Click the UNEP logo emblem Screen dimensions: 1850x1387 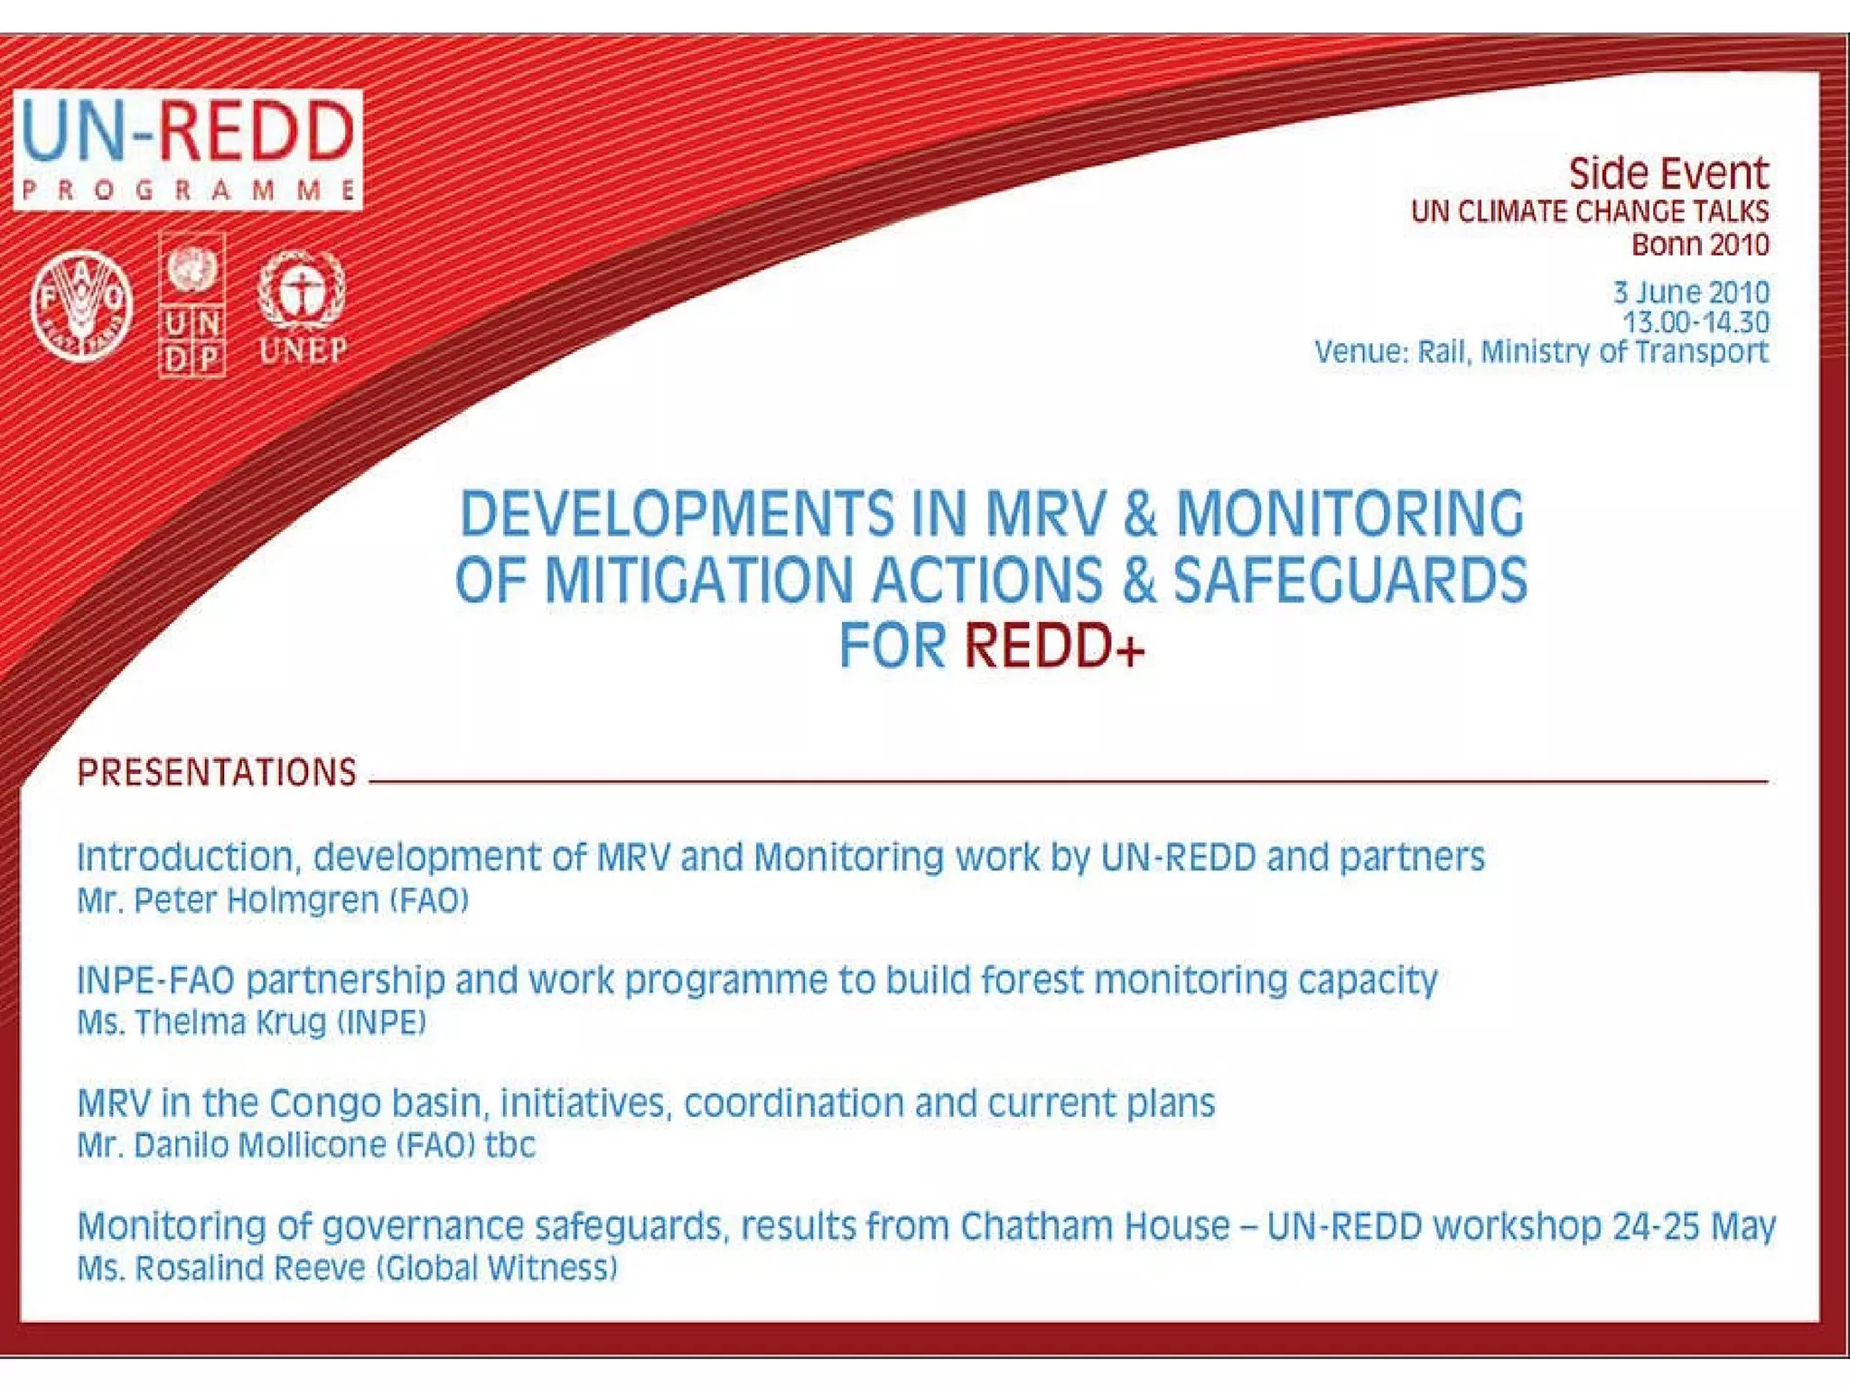(302, 307)
